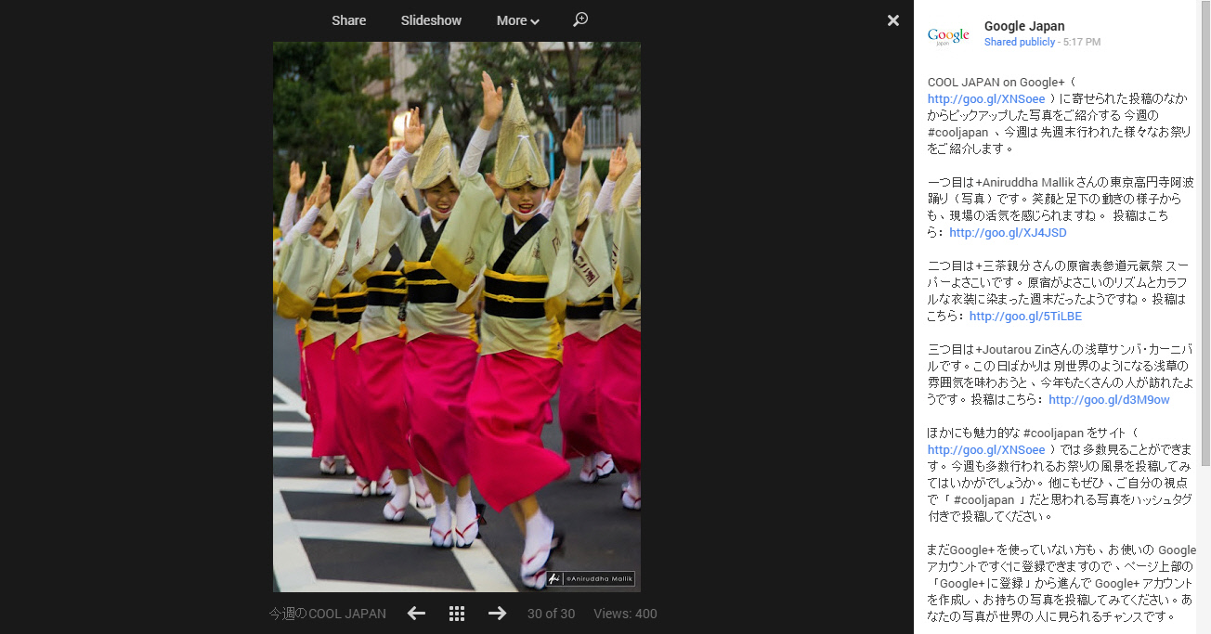Expand the More dropdown menu
This screenshot has height=634, width=1211.
[x=517, y=20]
